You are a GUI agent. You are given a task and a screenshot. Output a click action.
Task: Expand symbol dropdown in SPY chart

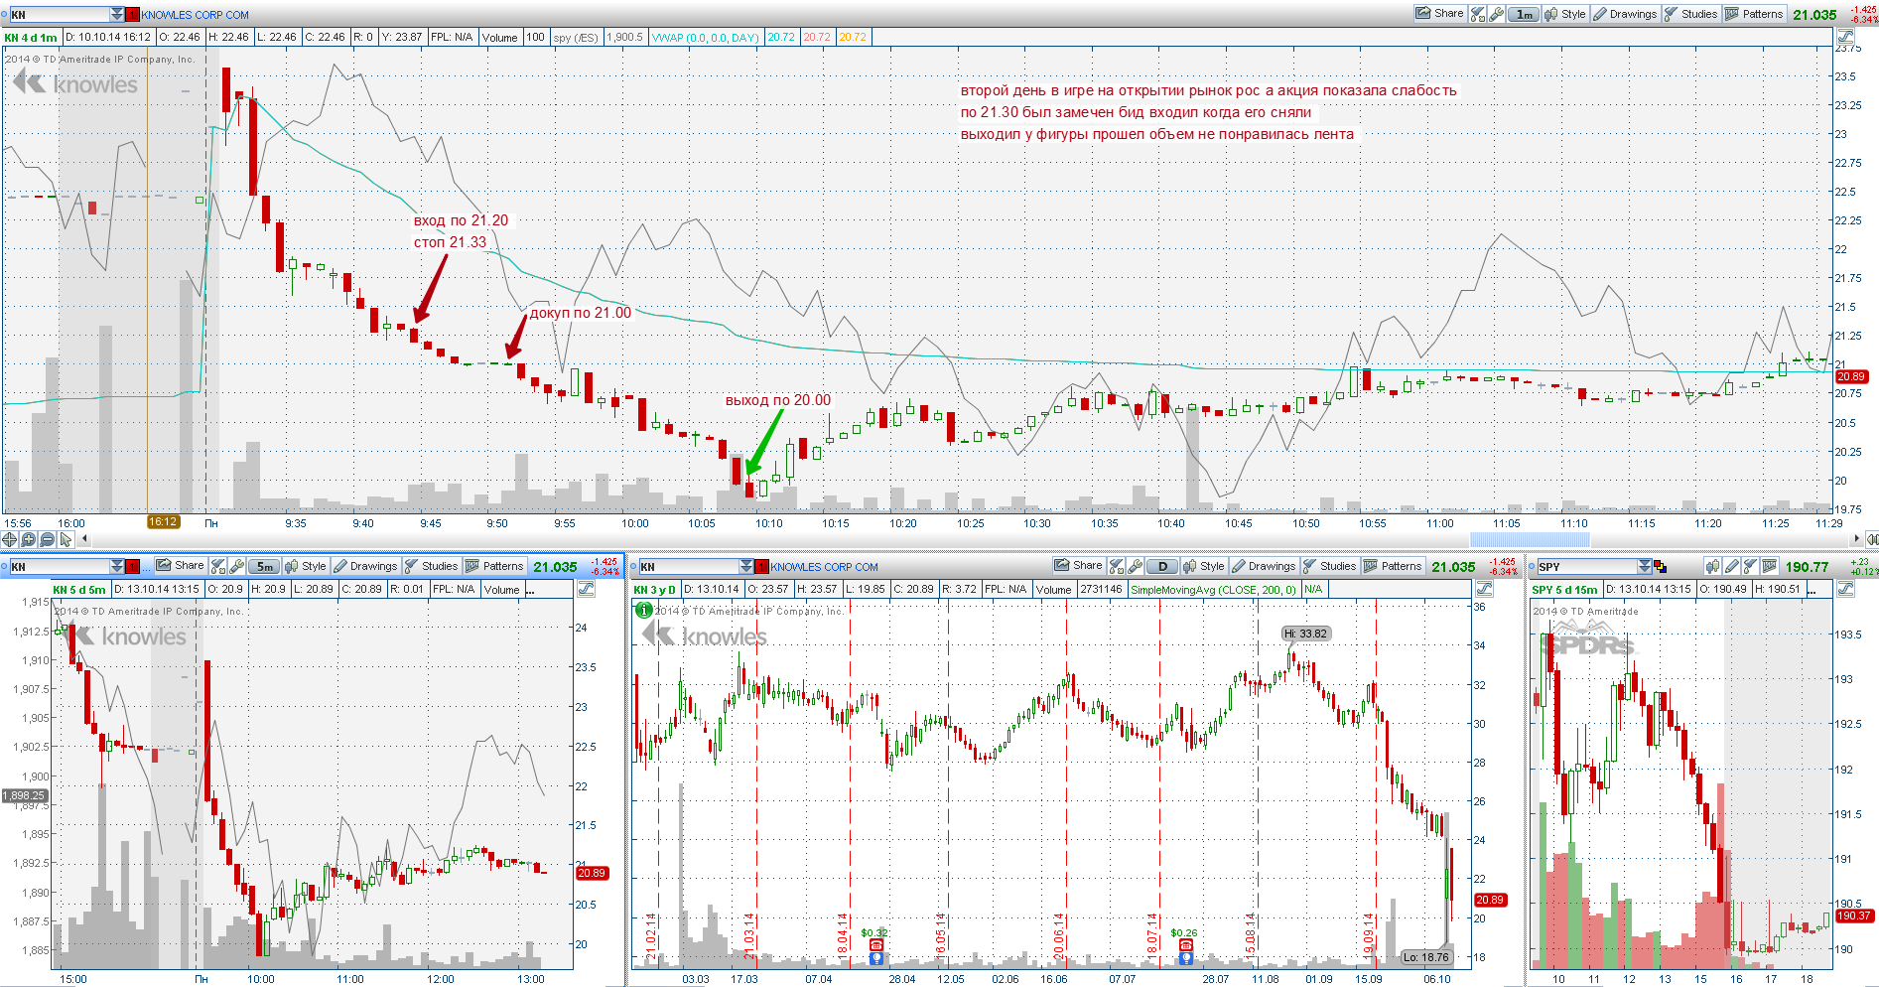tap(1645, 566)
